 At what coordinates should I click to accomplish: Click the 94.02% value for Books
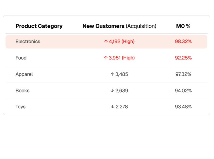183,91
